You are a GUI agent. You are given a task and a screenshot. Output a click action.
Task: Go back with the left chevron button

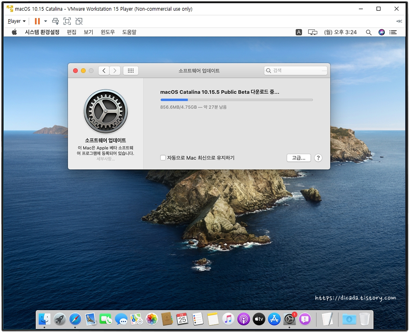[104, 71]
